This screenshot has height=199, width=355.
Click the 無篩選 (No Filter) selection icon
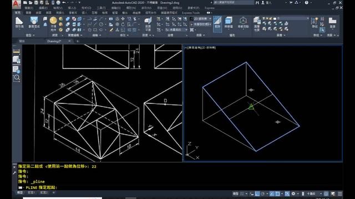click(229, 22)
